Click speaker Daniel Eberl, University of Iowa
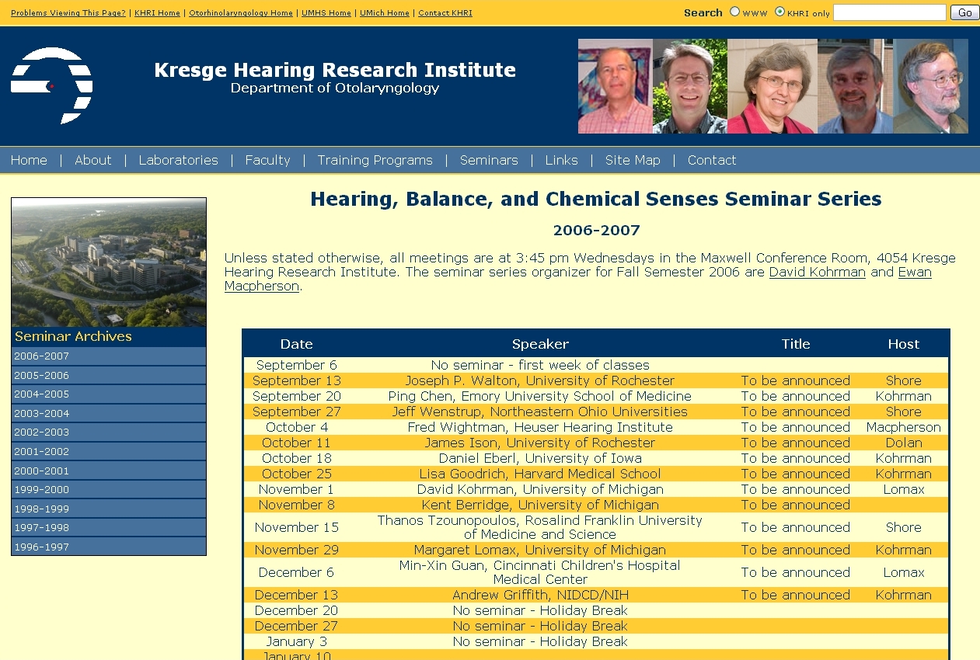The image size is (980, 660). [540, 458]
